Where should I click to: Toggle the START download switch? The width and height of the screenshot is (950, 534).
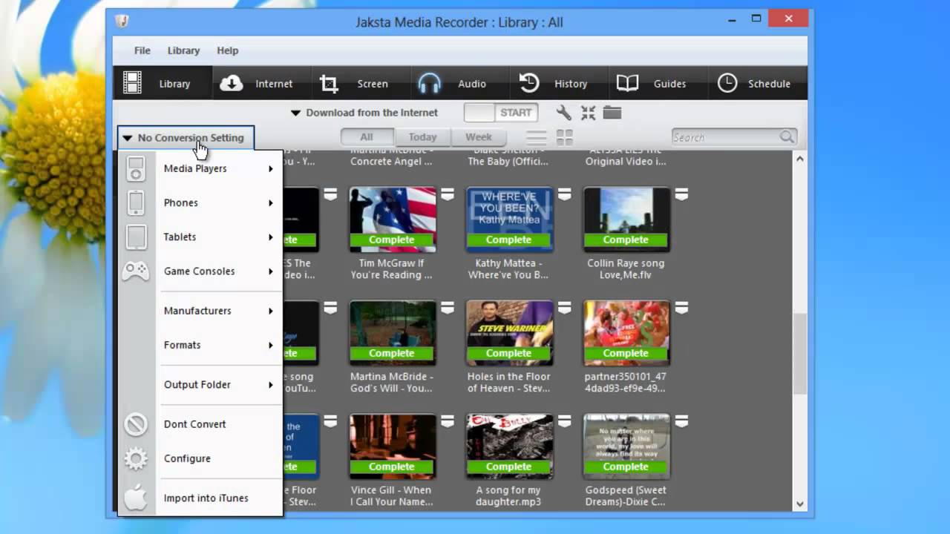tap(501, 113)
